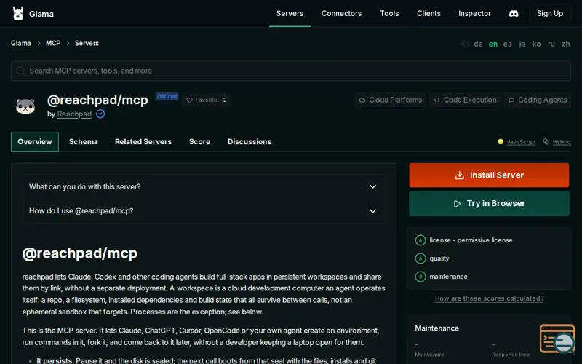Select the Overview tab
The width and height of the screenshot is (582, 364).
click(35, 141)
